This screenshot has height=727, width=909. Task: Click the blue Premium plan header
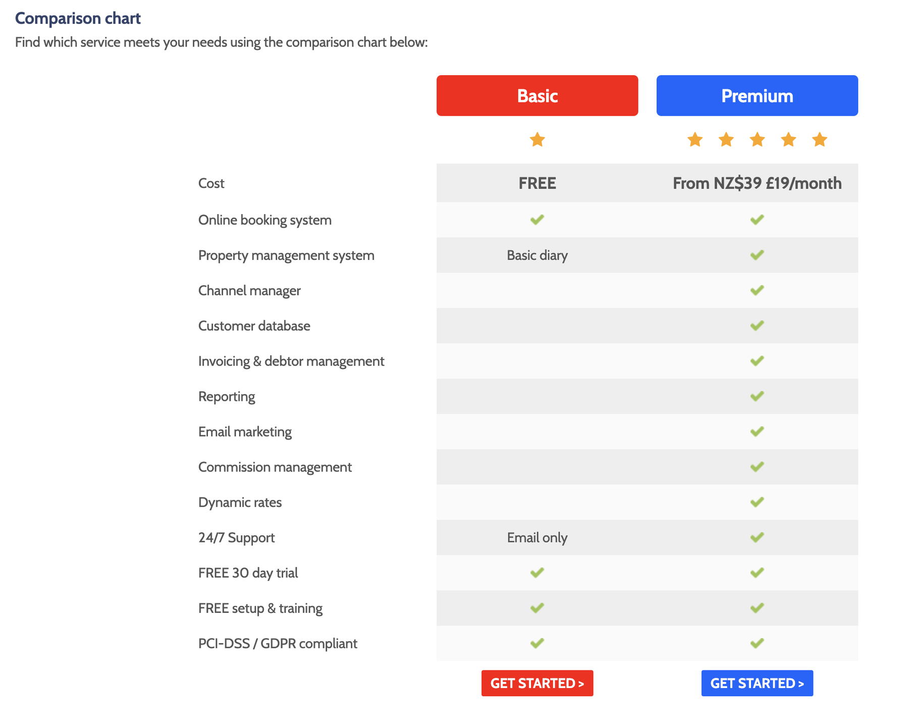[x=757, y=95]
